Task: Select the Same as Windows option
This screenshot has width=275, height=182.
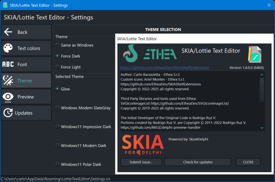Action: click(74, 45)
